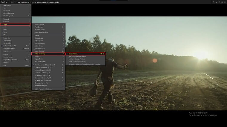The height and width of the screenshot is (127, 227).
Task: Open Playlist... from the main menu
Action: 16,54
